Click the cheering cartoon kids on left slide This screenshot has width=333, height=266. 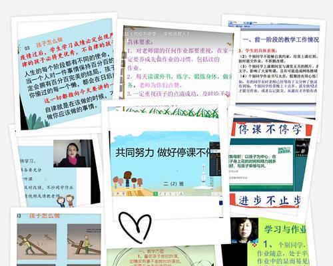tap(66, 201)
